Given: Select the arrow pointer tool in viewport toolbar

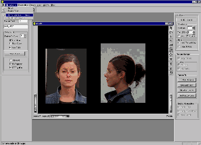Looking at the screenshot, I should (x=171, y=28).
